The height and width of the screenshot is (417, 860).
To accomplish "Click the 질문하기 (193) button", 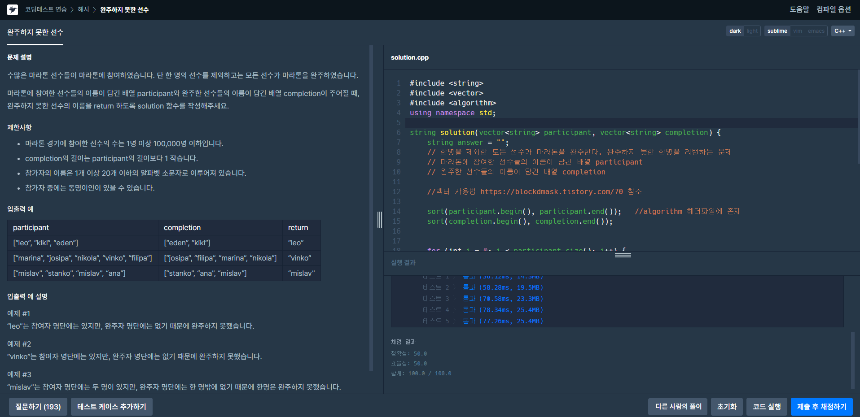I will [x=38, y=407].
